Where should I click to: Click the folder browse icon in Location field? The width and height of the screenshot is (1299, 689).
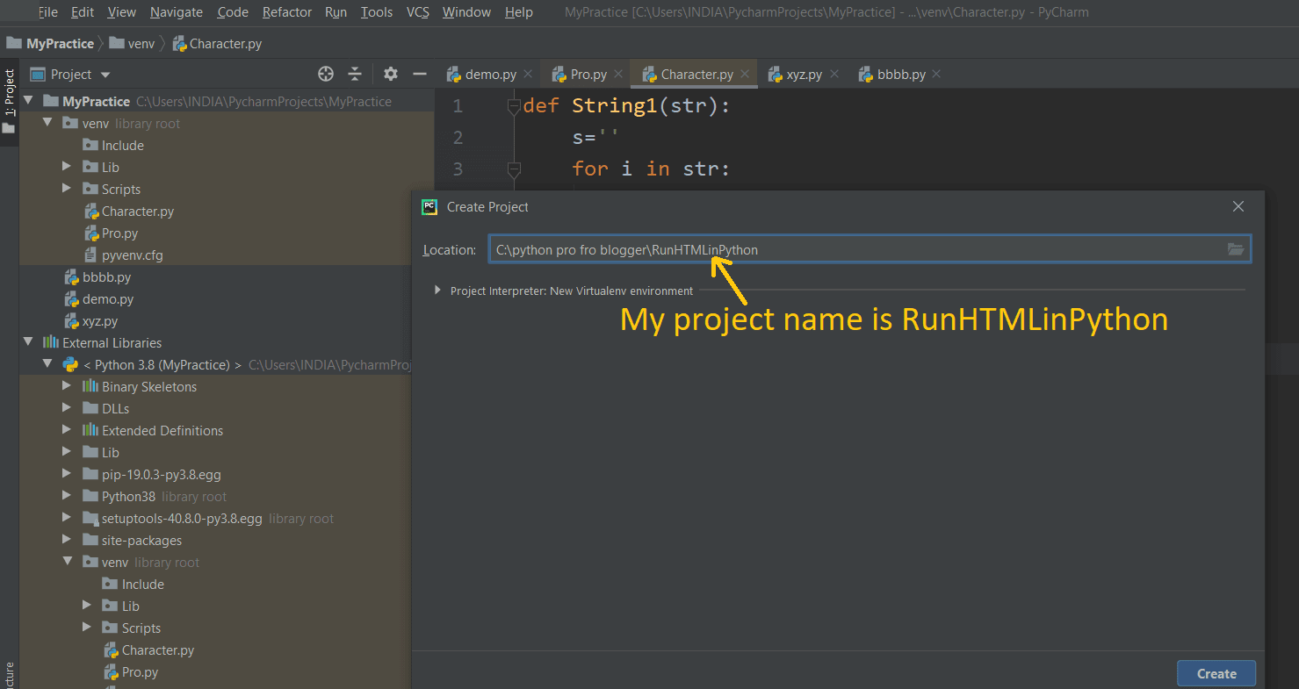(1236, 248)
